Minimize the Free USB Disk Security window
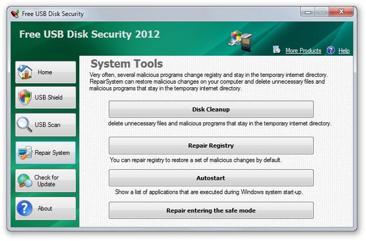The height and width of the screenshot is (241, 366). [308, 11]
